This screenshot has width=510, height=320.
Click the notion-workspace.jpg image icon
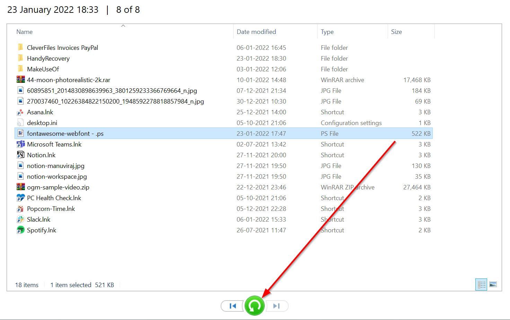tap(20, 176)
